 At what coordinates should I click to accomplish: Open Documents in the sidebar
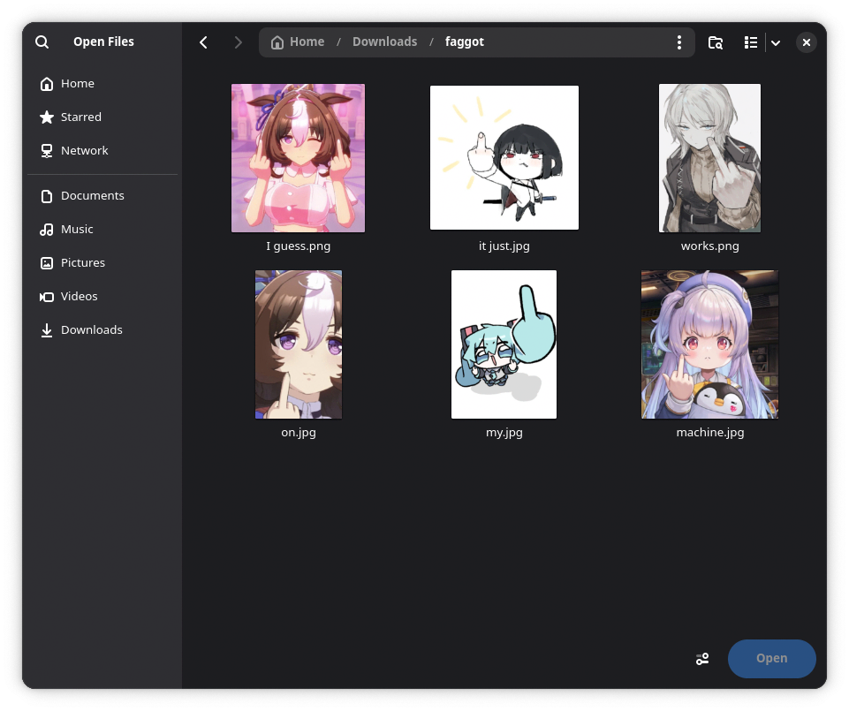point(102,195)
